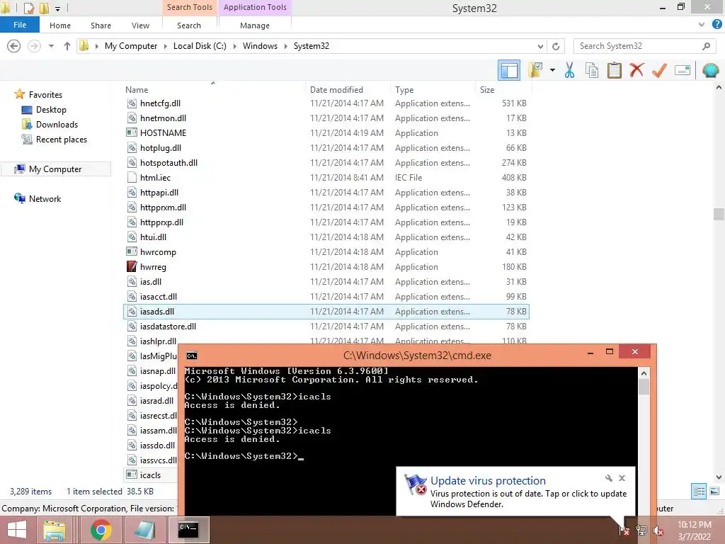The height and width of the screenshot is (544, 725).
Task: Click the Back navigation arrow
Action: 14,46
